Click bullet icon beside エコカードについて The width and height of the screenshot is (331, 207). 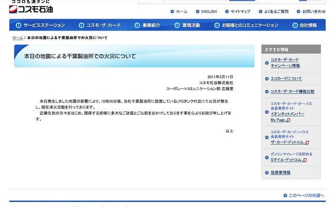tap(267, 79)
